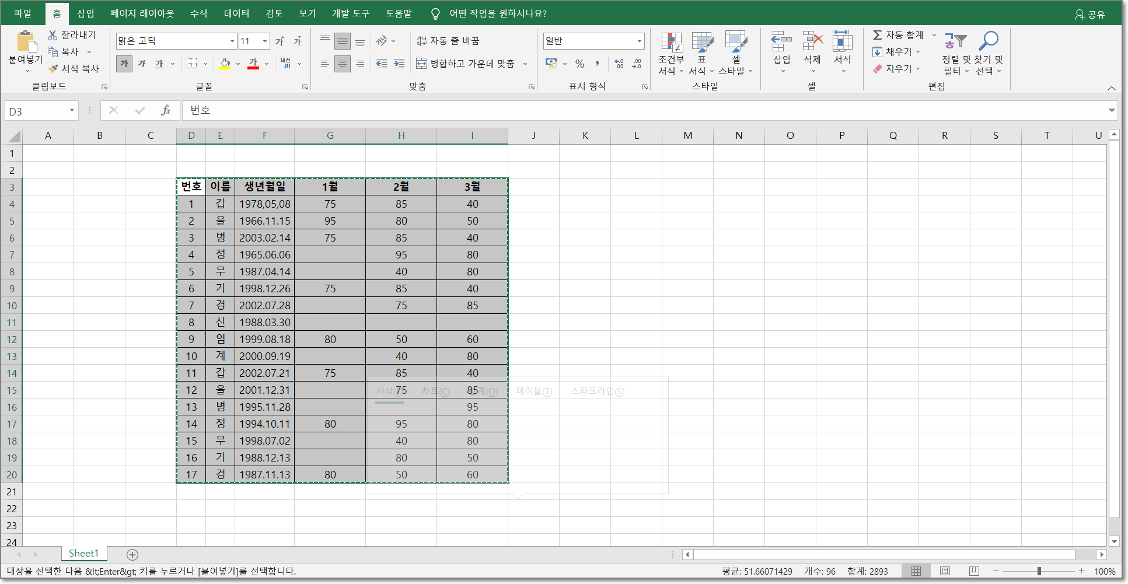Image resolution: width=1128 pixels, height=584 pixels.
Task: Click the zoom slider handle
Action: click(x=1039, y=571)
